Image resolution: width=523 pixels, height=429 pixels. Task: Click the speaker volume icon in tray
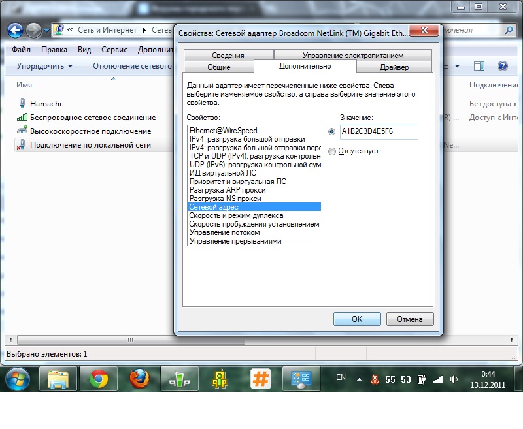[454, 379]
